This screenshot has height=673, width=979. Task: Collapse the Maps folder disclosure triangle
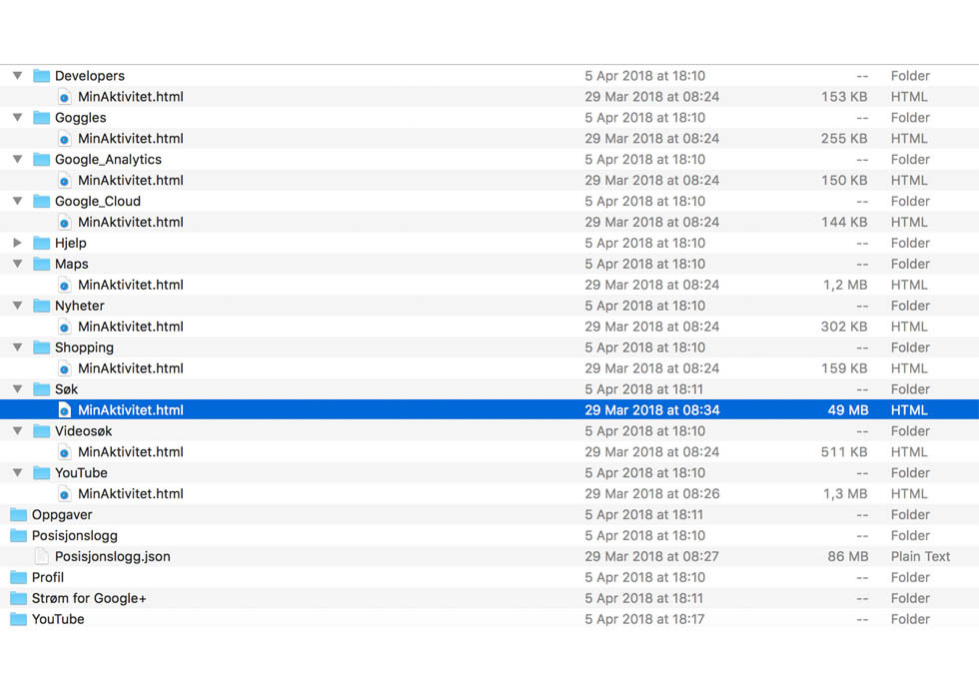coord(18,264)
